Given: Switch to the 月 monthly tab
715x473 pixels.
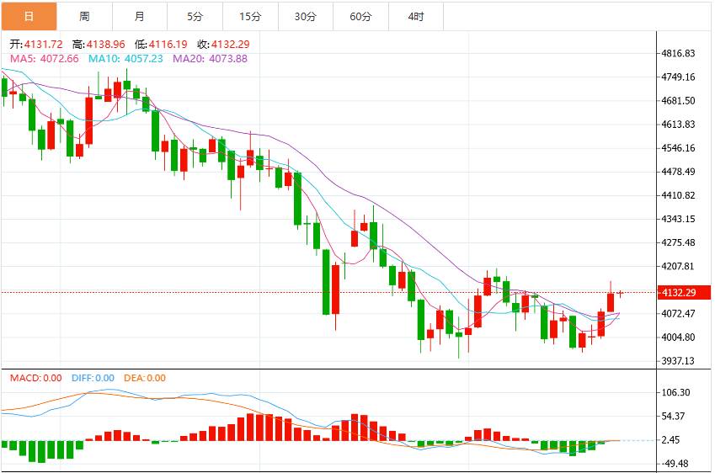Looking at the screenshot, I should point(140,16).
